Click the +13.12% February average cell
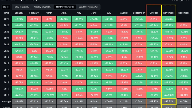 [x=34, y=102]
